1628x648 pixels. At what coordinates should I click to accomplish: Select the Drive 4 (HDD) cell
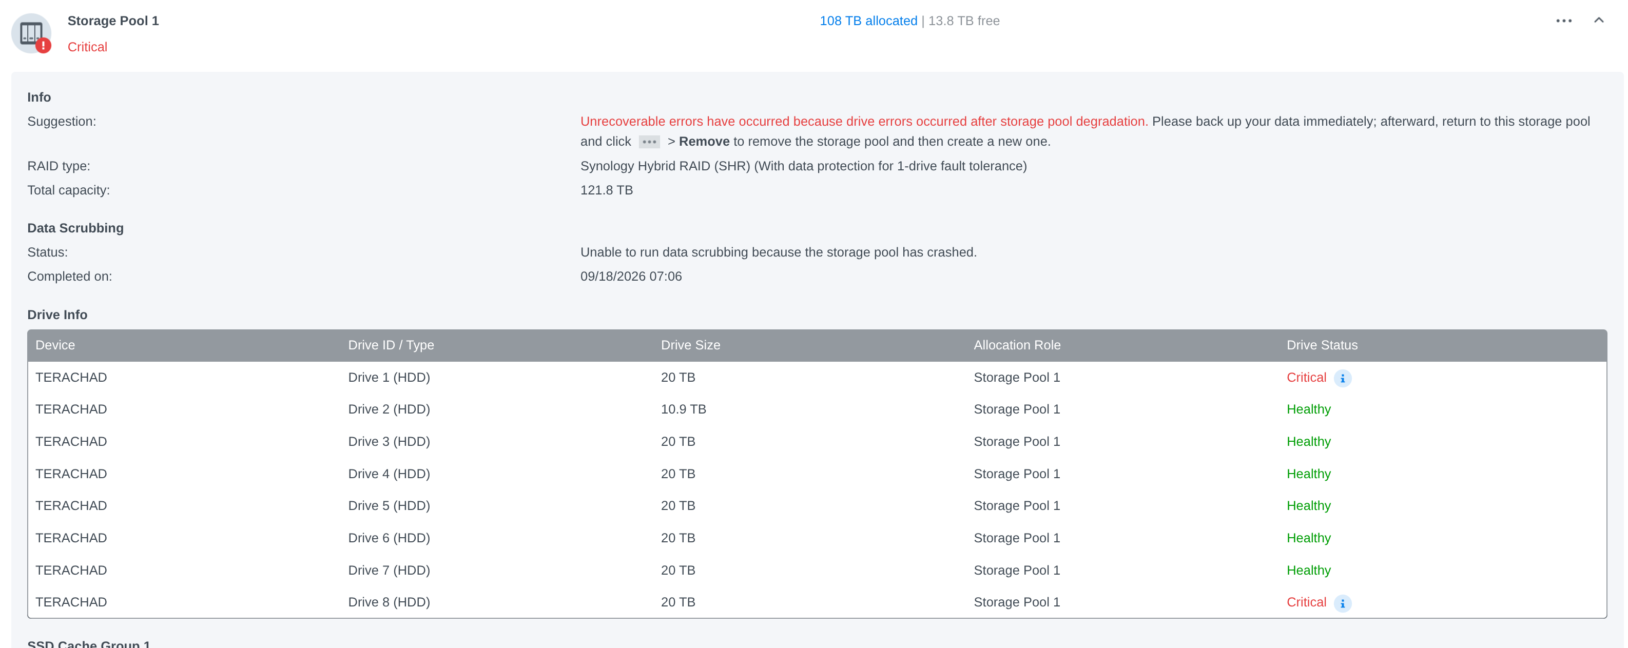pos(389,474)
